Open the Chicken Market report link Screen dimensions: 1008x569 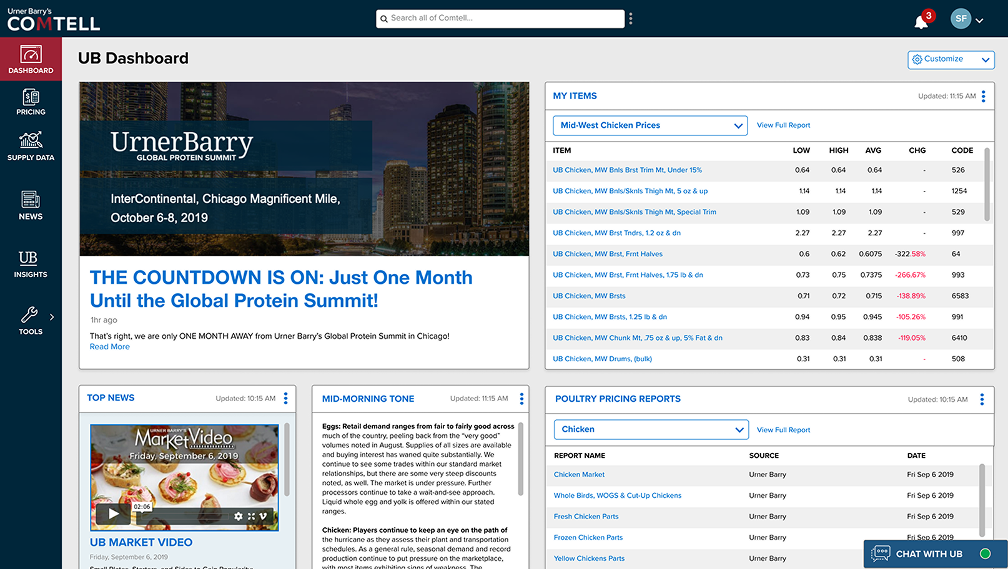click(579, 475)
